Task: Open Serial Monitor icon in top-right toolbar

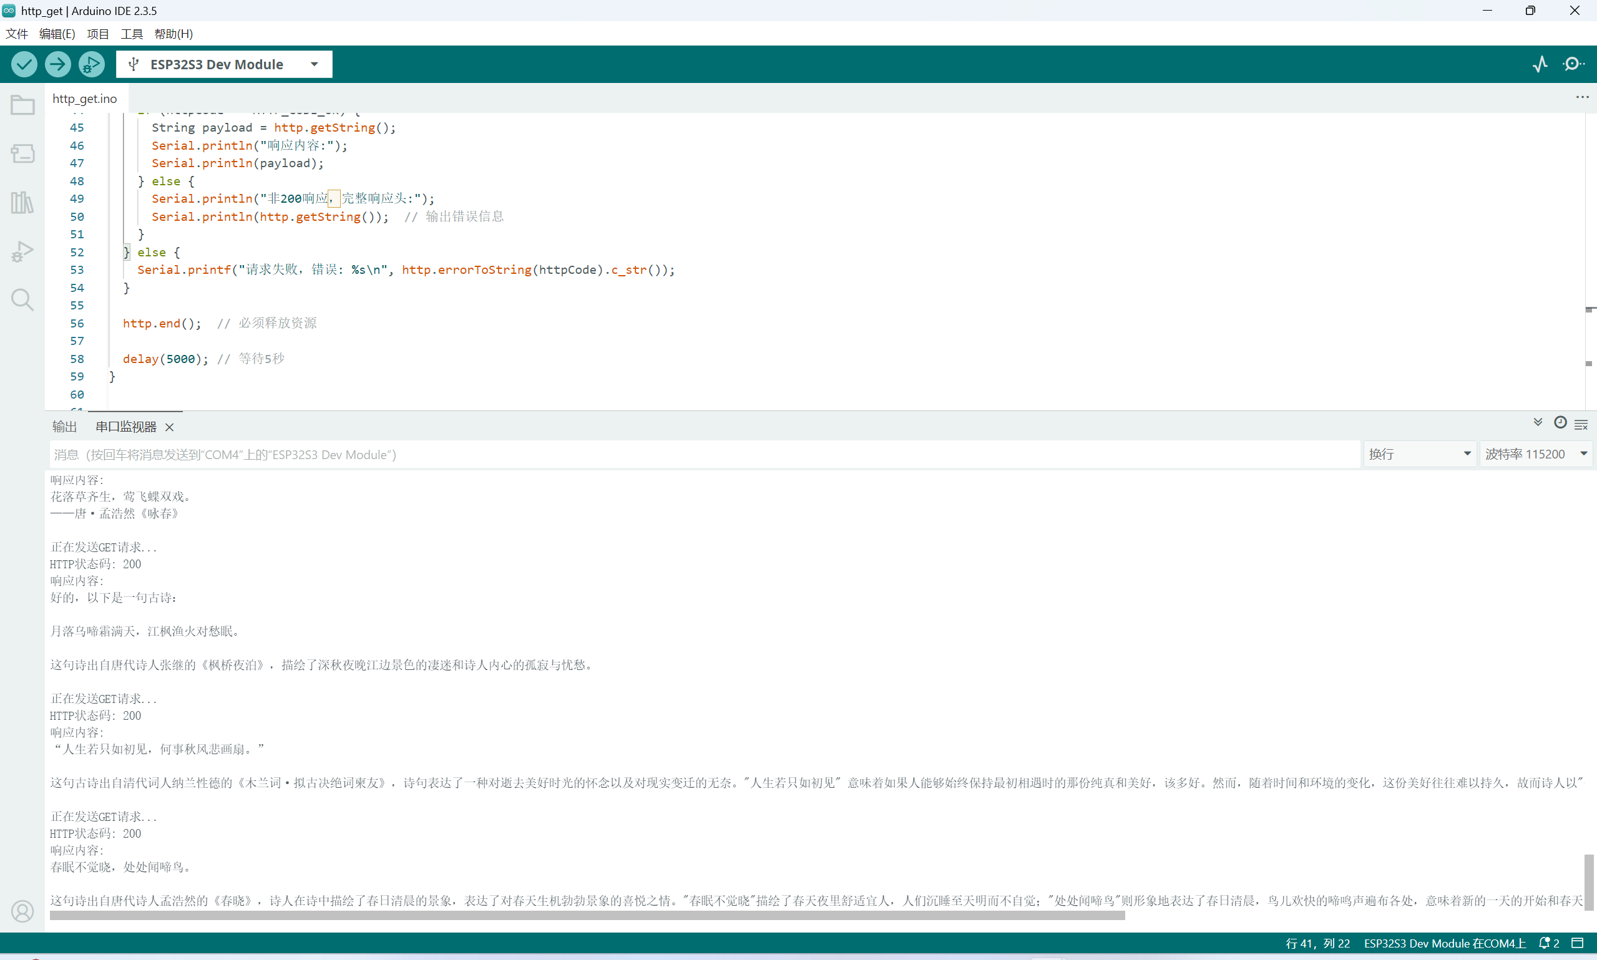Action: pyautogui.click(x=1573, y=64)
